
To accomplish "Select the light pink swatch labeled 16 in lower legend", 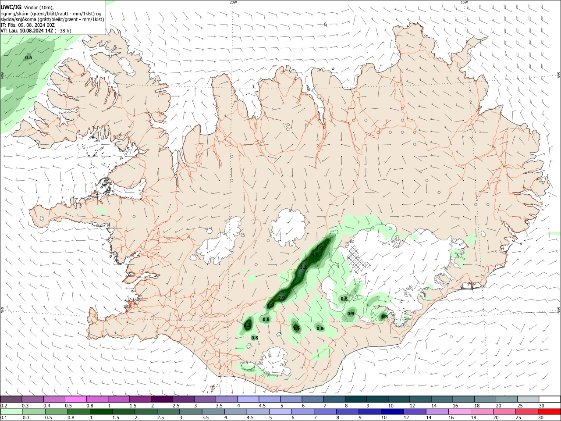I will coord(460,412).
